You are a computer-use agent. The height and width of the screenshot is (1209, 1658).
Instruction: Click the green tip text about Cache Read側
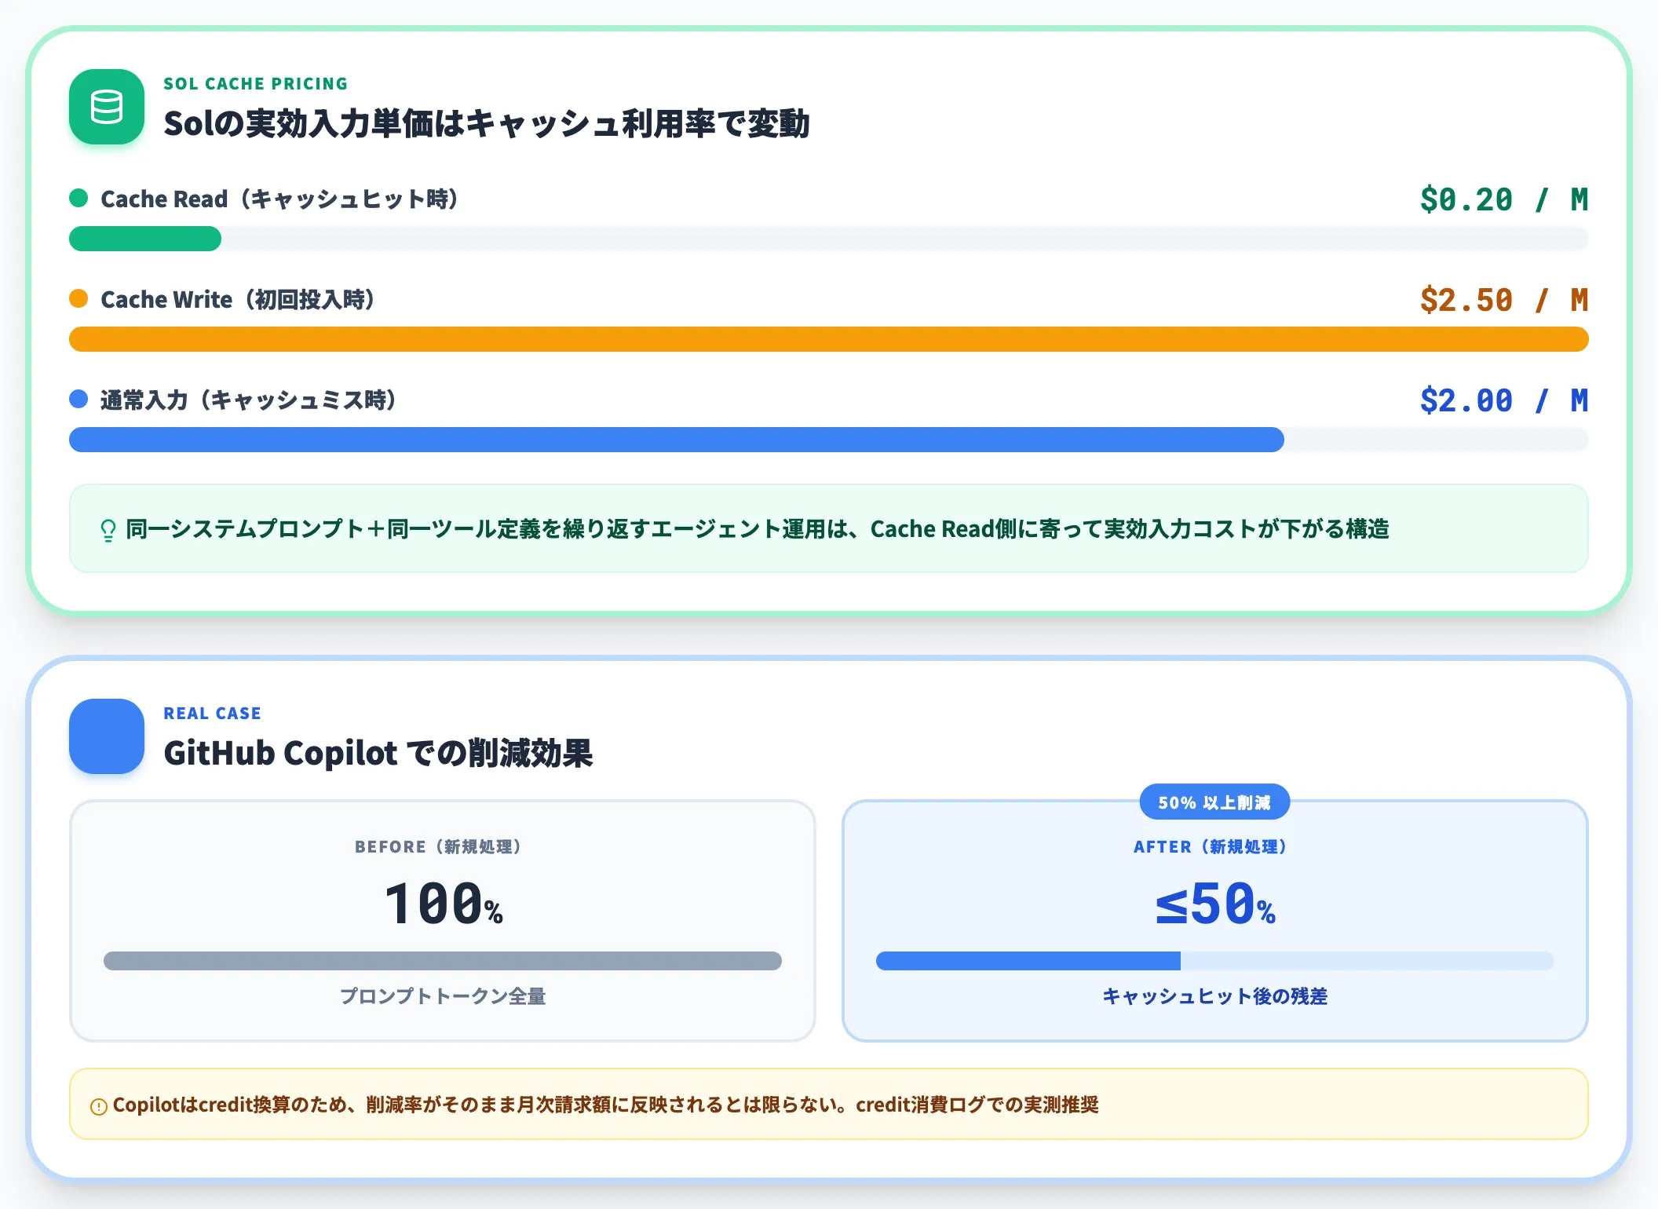pos(758,529)
